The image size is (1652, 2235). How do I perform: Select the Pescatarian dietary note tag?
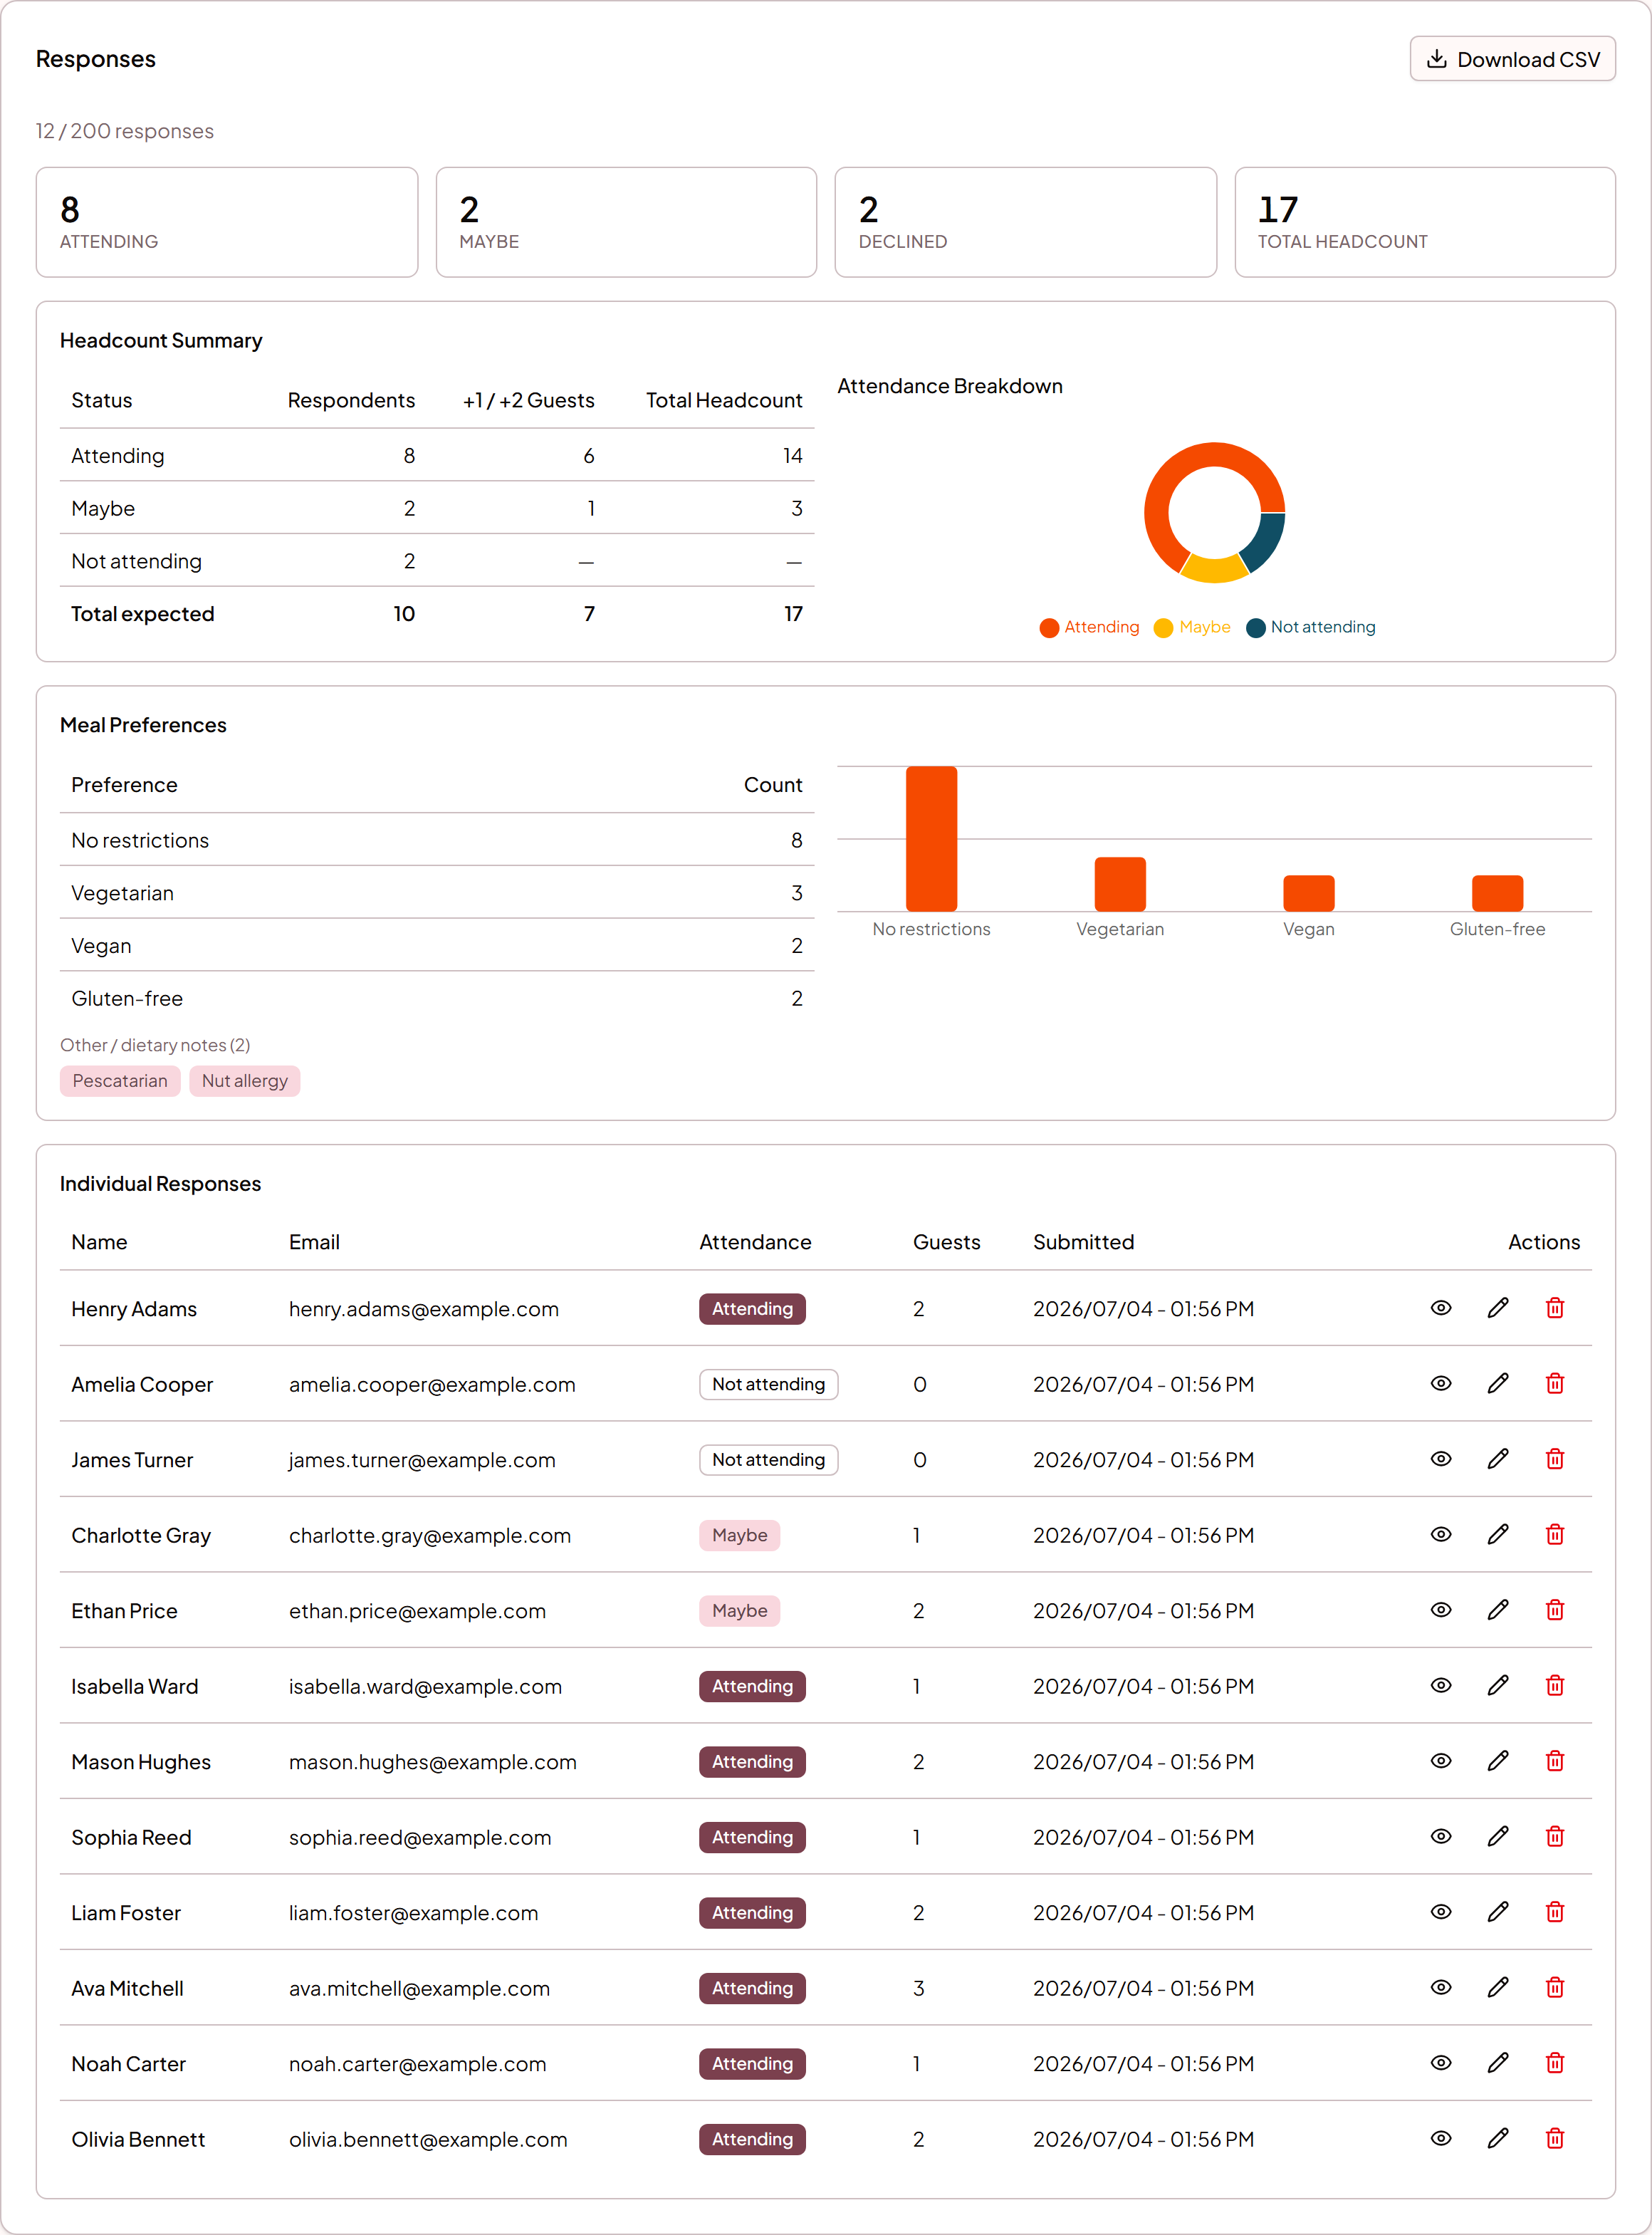(120, 1081)
